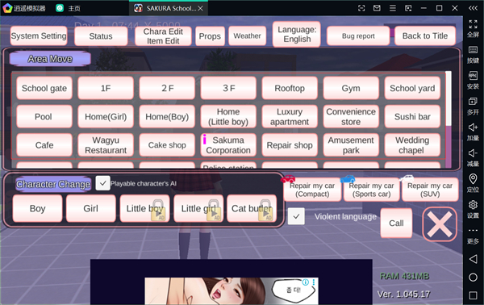The image size is (484, 305).
Task: Collapse the sidebar with the triple-chevron
Action: click(x=473, y=8)
